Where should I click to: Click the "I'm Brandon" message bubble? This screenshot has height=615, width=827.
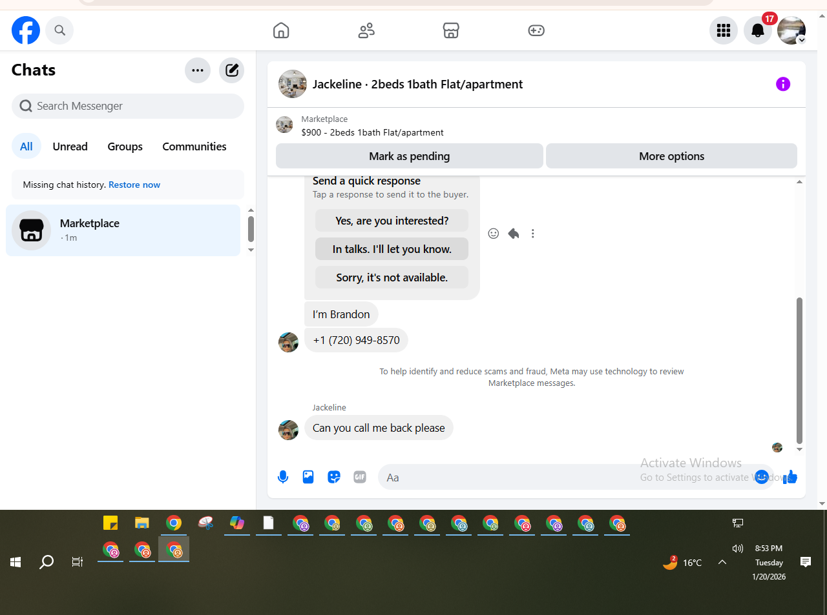[x=341, y=314]
